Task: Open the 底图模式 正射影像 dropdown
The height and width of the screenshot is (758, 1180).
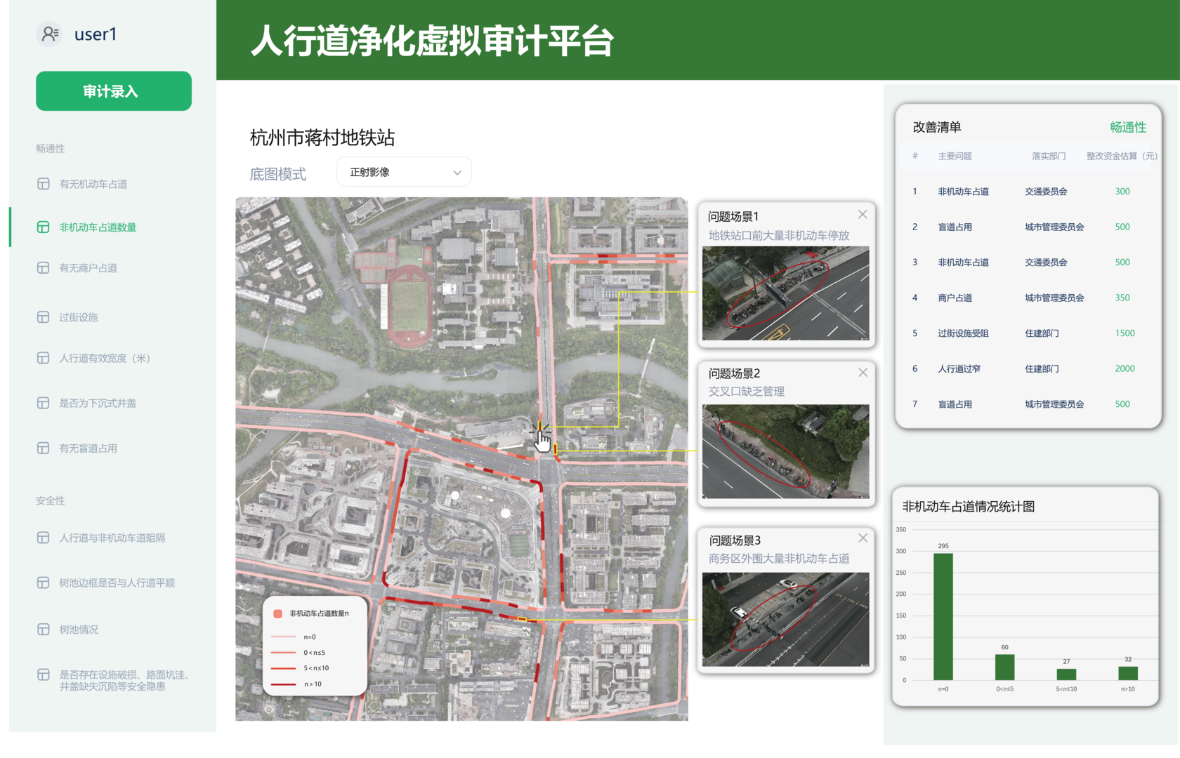Action: [405, 172]
